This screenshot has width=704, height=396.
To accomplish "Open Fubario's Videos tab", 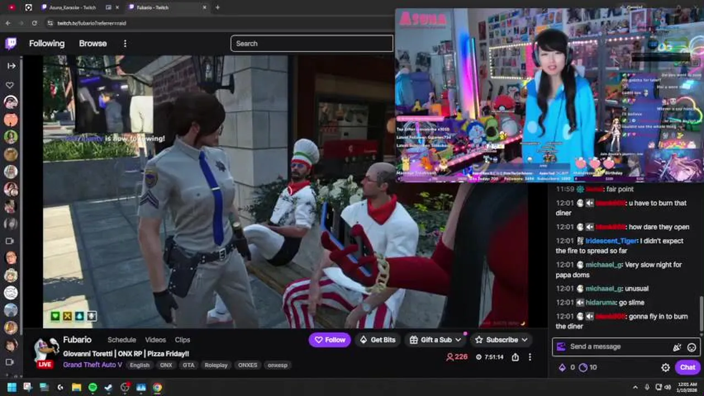I will 155,340.
